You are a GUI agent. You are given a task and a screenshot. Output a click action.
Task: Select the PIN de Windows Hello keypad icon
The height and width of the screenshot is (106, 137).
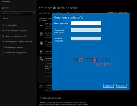click(x=41, y=43)
